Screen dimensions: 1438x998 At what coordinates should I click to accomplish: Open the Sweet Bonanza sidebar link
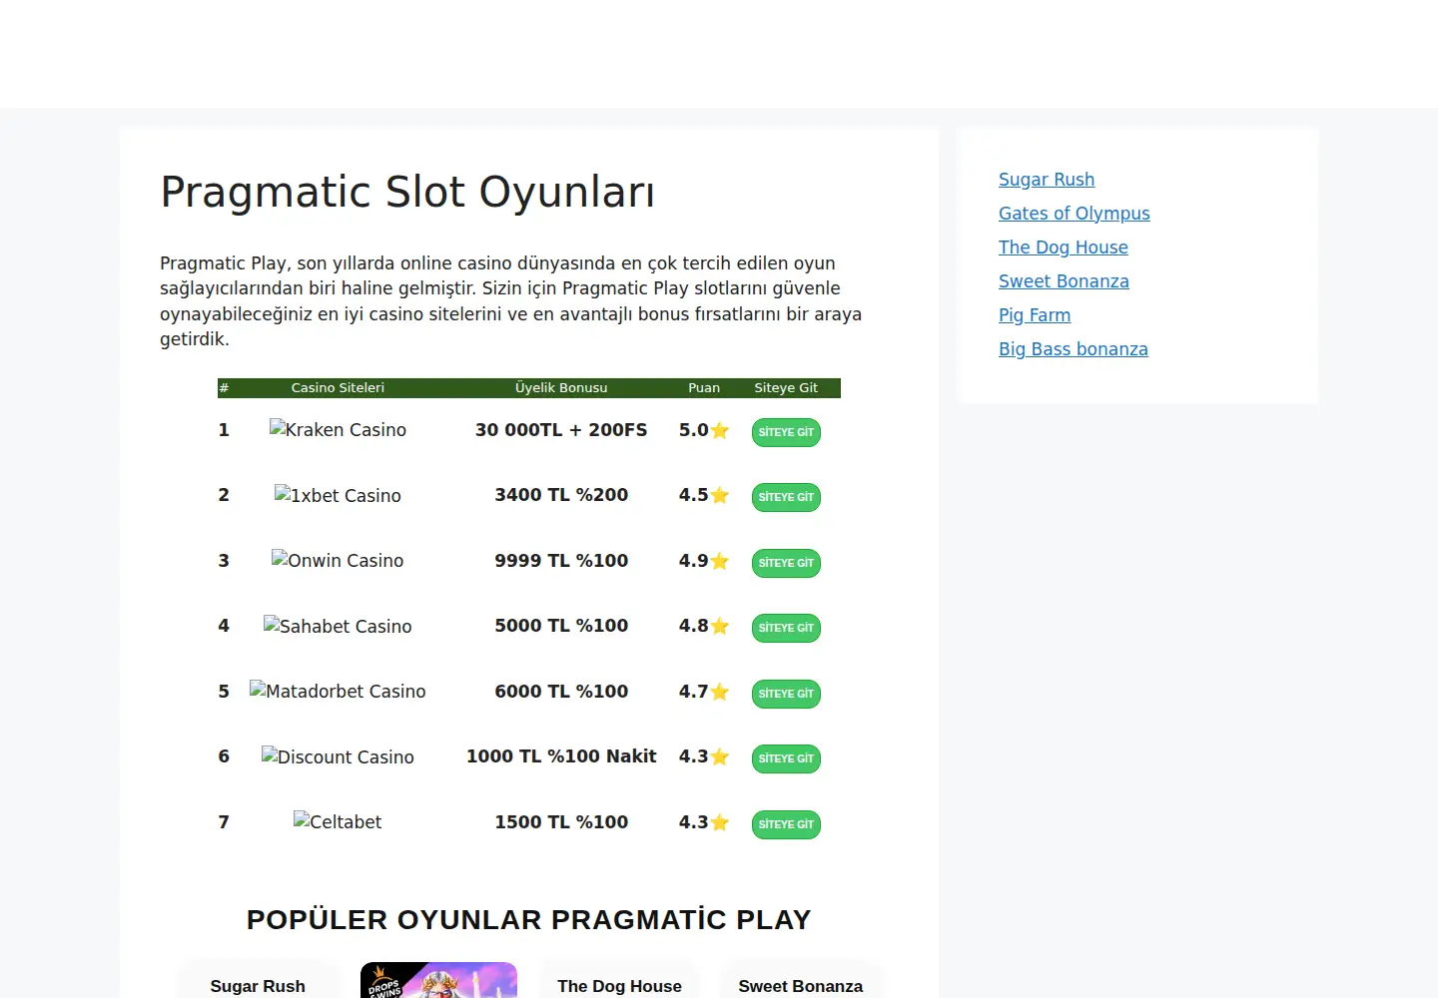pos(1064,281)
